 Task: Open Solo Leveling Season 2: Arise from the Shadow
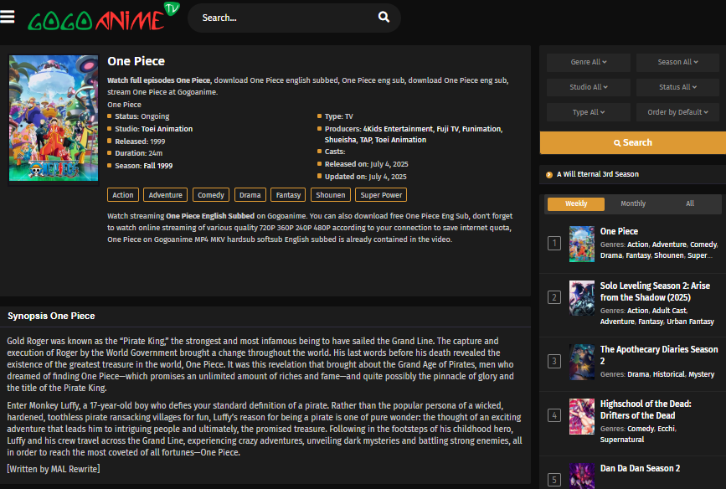click(x=655, y=291)
